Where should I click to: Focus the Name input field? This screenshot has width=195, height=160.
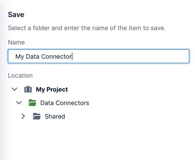98,56
